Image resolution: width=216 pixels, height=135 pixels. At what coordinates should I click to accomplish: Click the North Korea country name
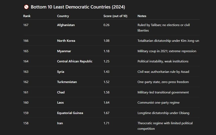[x=66, y=41]
